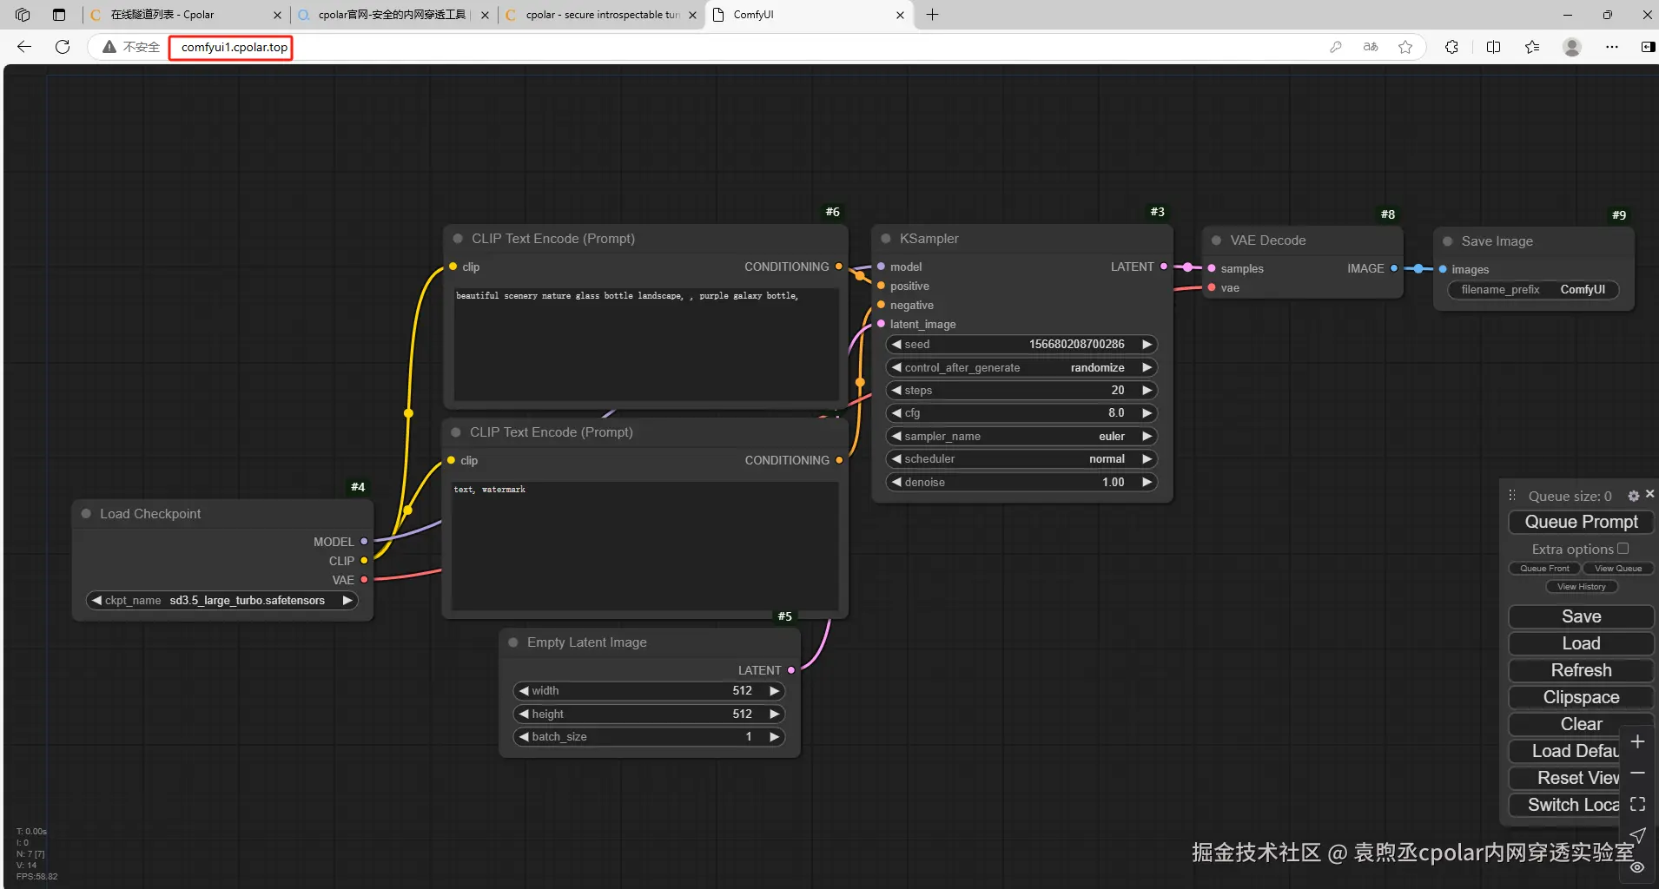Image resolution: width=1659 pixels, height=889 pixels.
Task: Click previous arrow on sampler_name
Action: [896, 437]
